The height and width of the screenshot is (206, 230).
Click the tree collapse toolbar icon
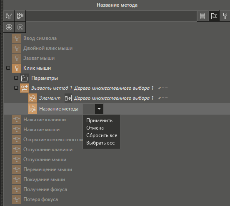point(20,16)
